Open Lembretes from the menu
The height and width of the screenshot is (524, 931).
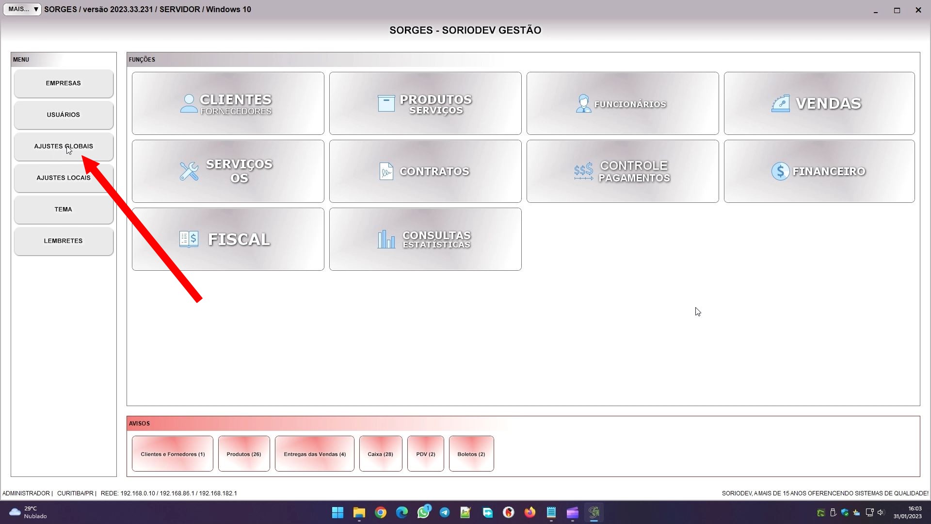64,241
